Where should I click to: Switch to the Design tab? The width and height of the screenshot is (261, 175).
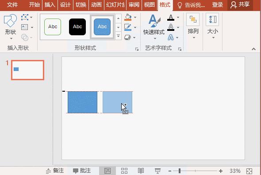tap(65, 5)
